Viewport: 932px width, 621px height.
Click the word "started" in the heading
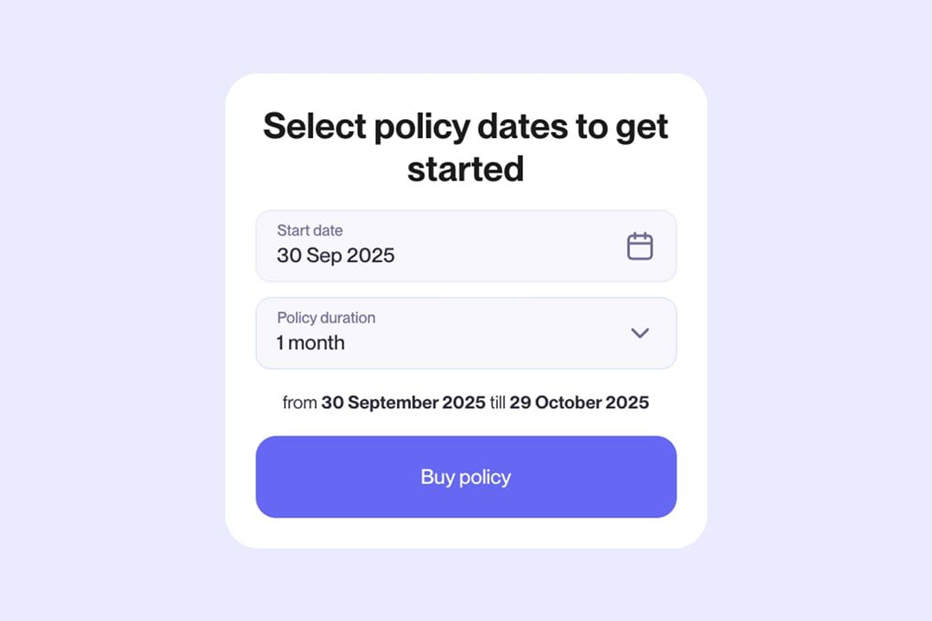[x=466, y=167]
